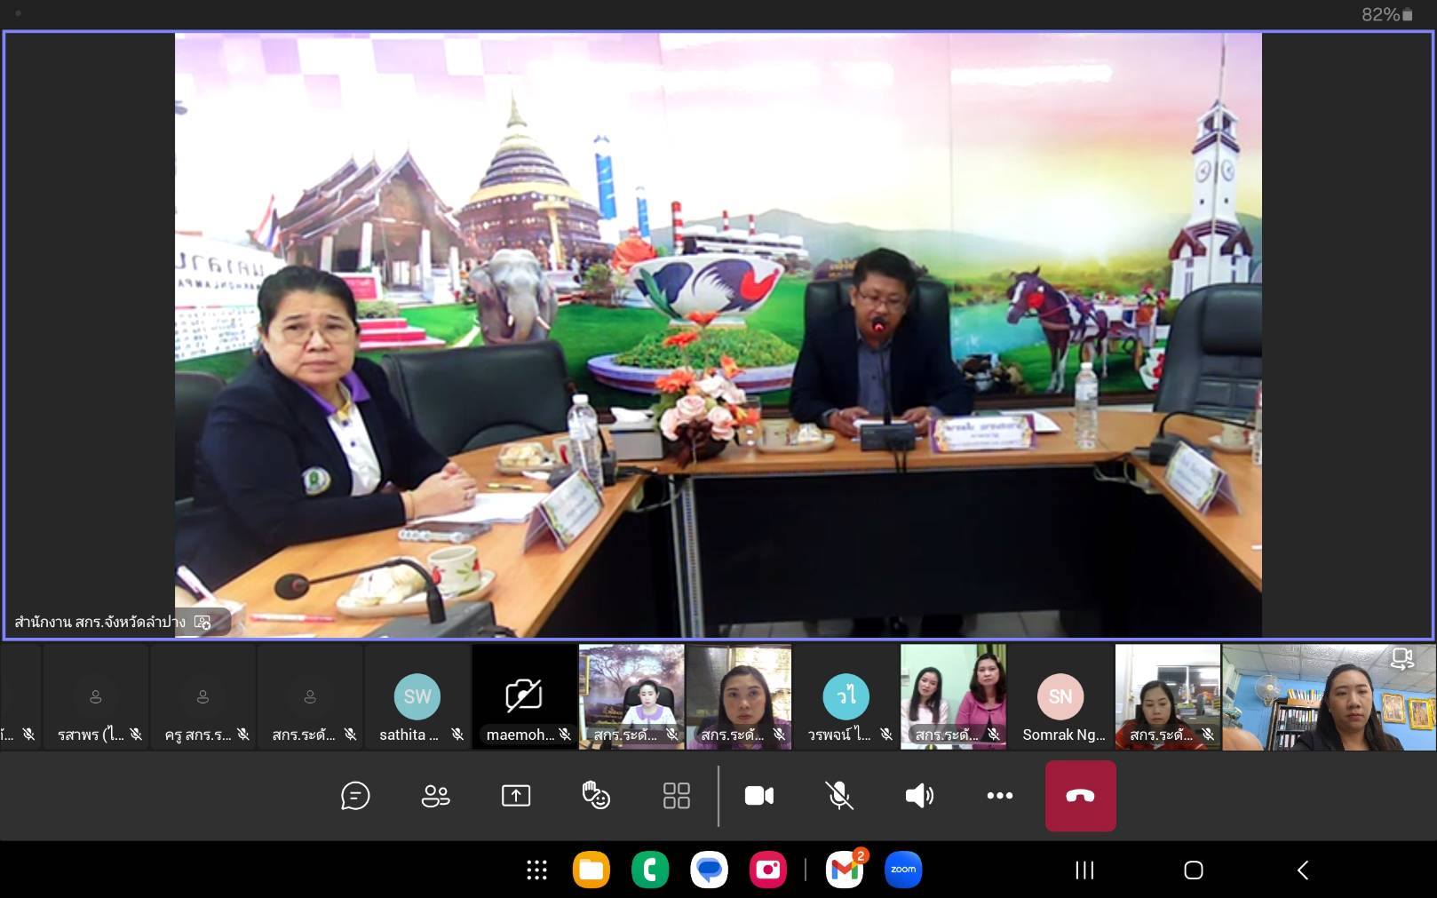1437x898 pixels.
Task: Switch to gallery grid view
Action: [676, 796]
